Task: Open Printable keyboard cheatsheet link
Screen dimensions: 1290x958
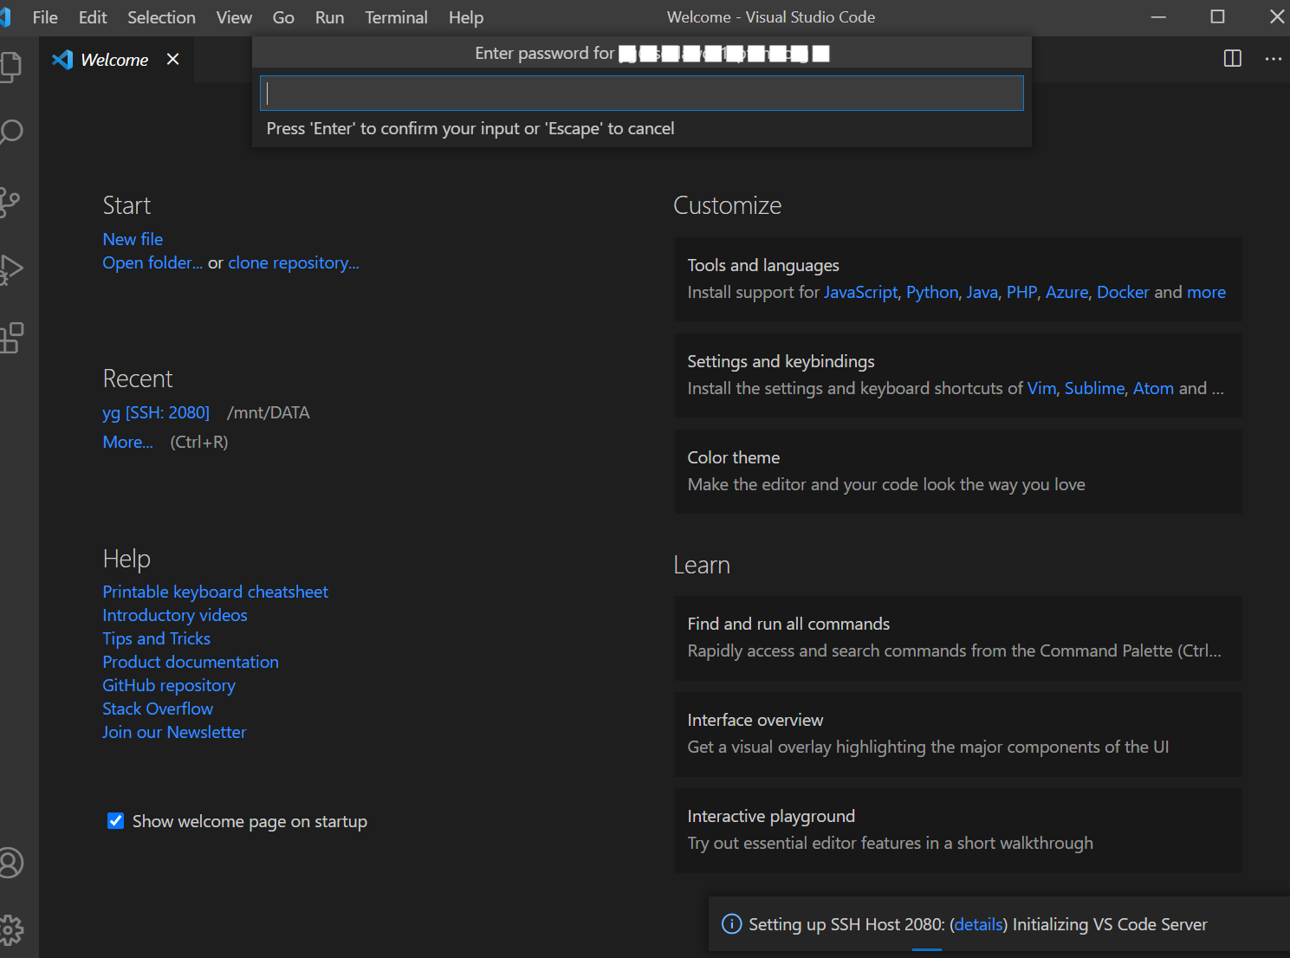Action: coord(215,592)
